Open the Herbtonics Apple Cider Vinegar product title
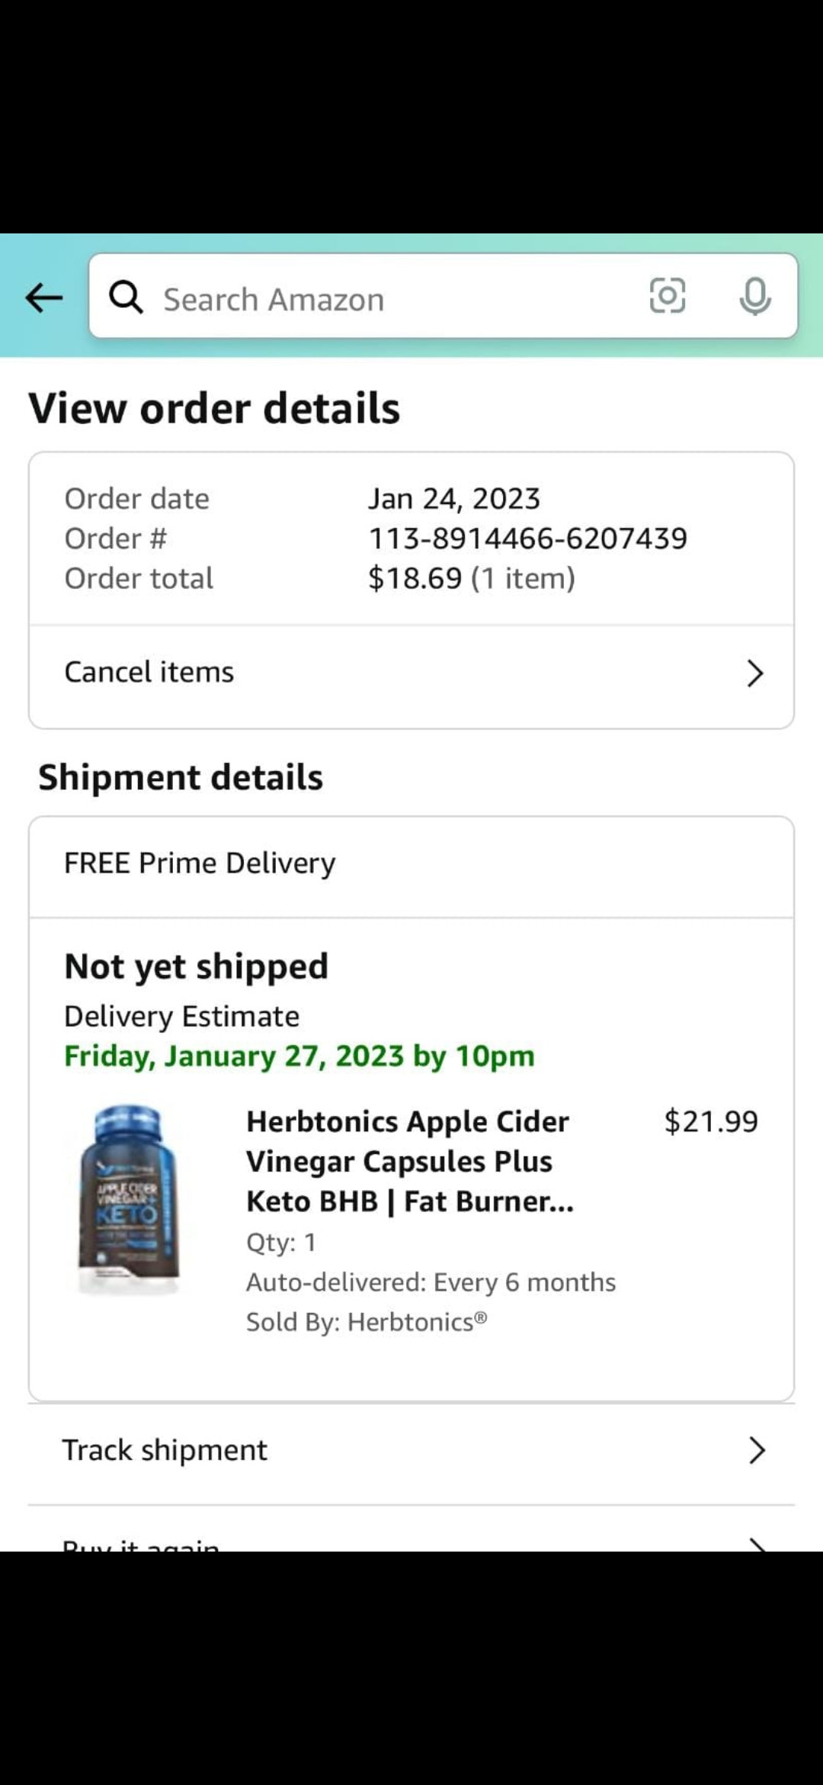Image resolution: width=823 pixels, height=1785 pixels. [x=410, y=1161]
